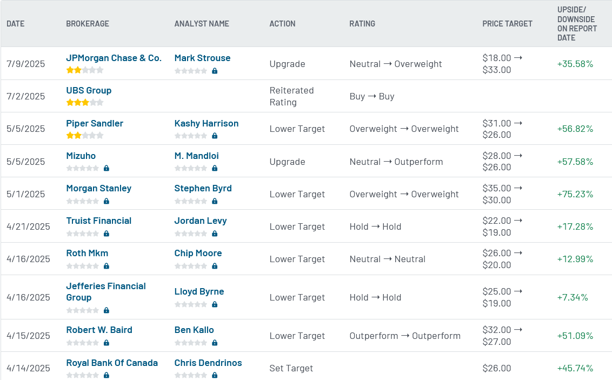Click the lock icon under Lloyd Byrne
Viewport: 612px width, 380px height.
(215, 304)
